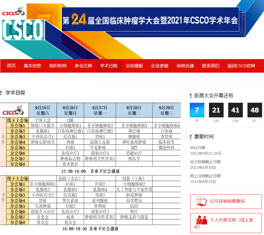Image resolution: width=264 pixels, height=235 pixels.
Task: Click the 2021年9月25-29日 conference date text
Action: pos(205,153)
